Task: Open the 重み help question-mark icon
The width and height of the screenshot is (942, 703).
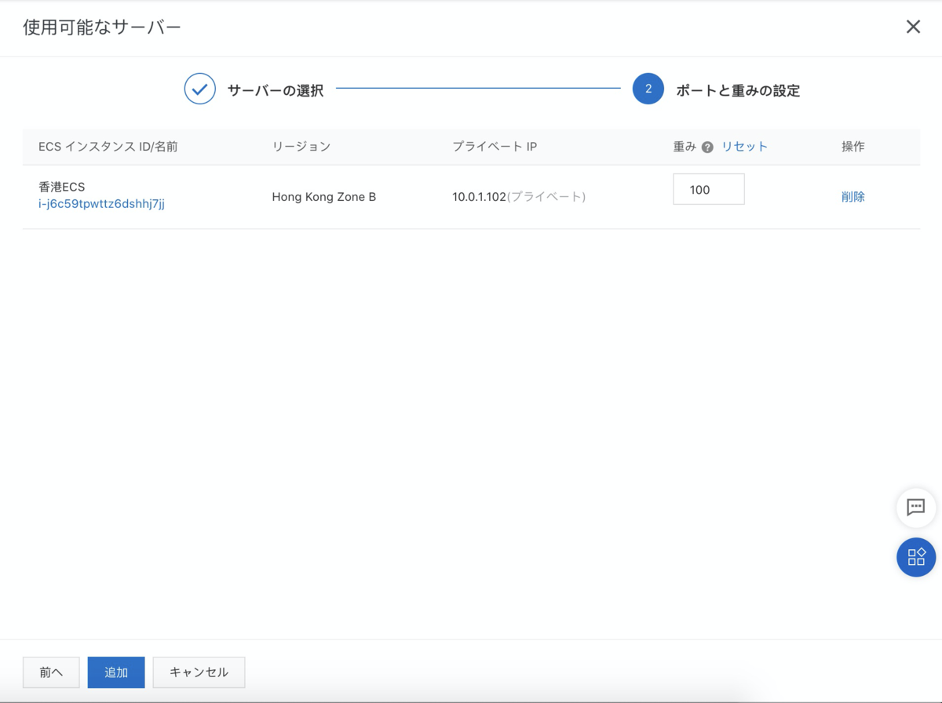Action: 707,147
